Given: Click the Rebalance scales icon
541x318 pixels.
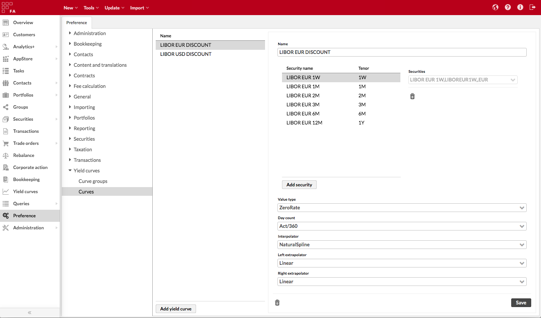Looking at the screenshot, I should pos(6,155).
